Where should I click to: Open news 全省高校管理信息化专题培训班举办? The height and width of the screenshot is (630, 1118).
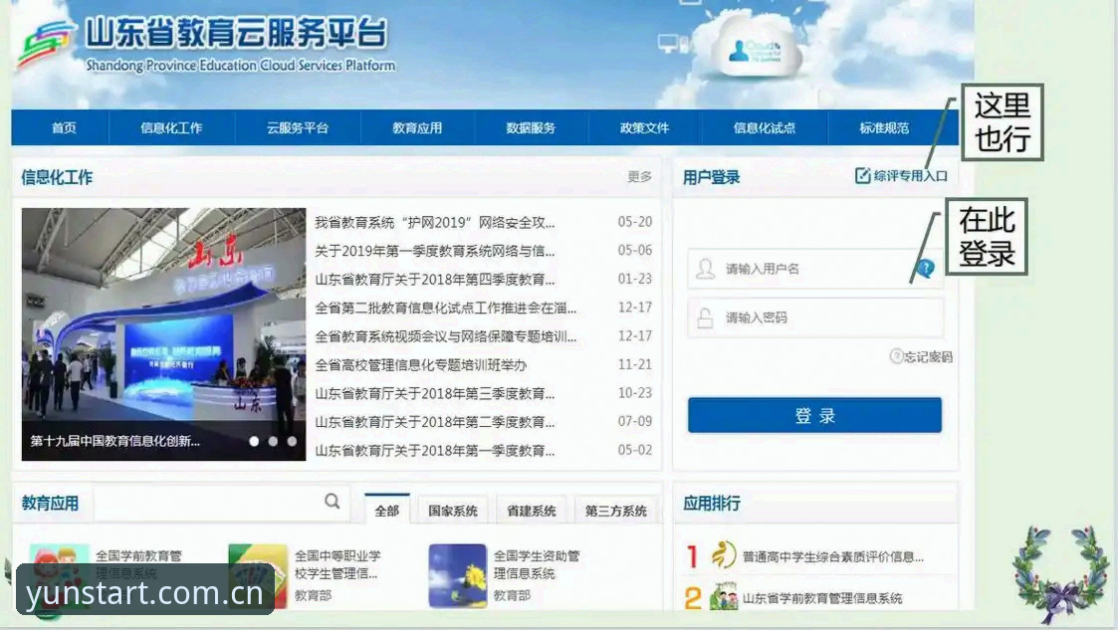tap(421, 365)
